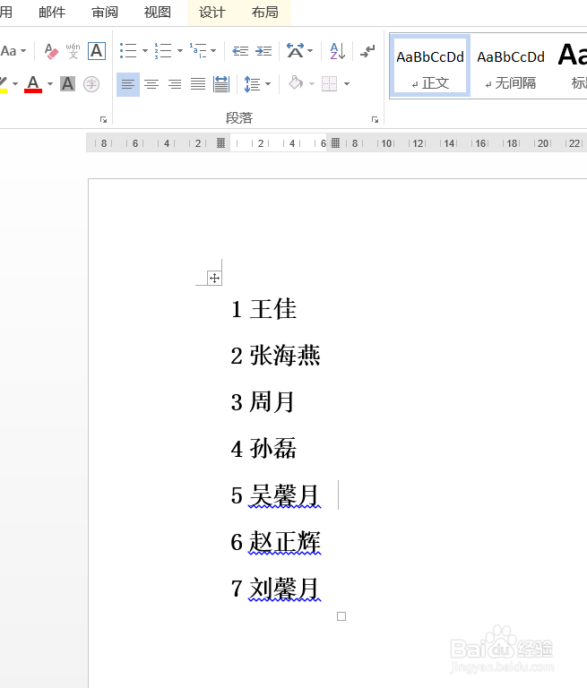Click the Sort A-Z icon
Viewport: 587px width, 688px height.
point(337,51)
